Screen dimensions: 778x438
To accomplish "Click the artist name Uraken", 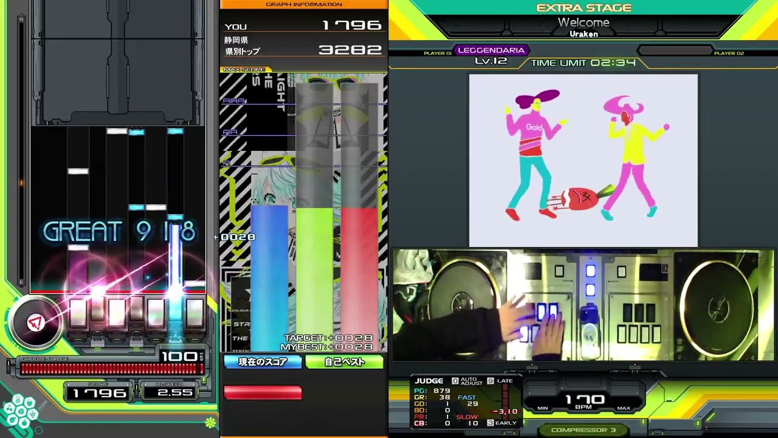I will tap(583, 34).
